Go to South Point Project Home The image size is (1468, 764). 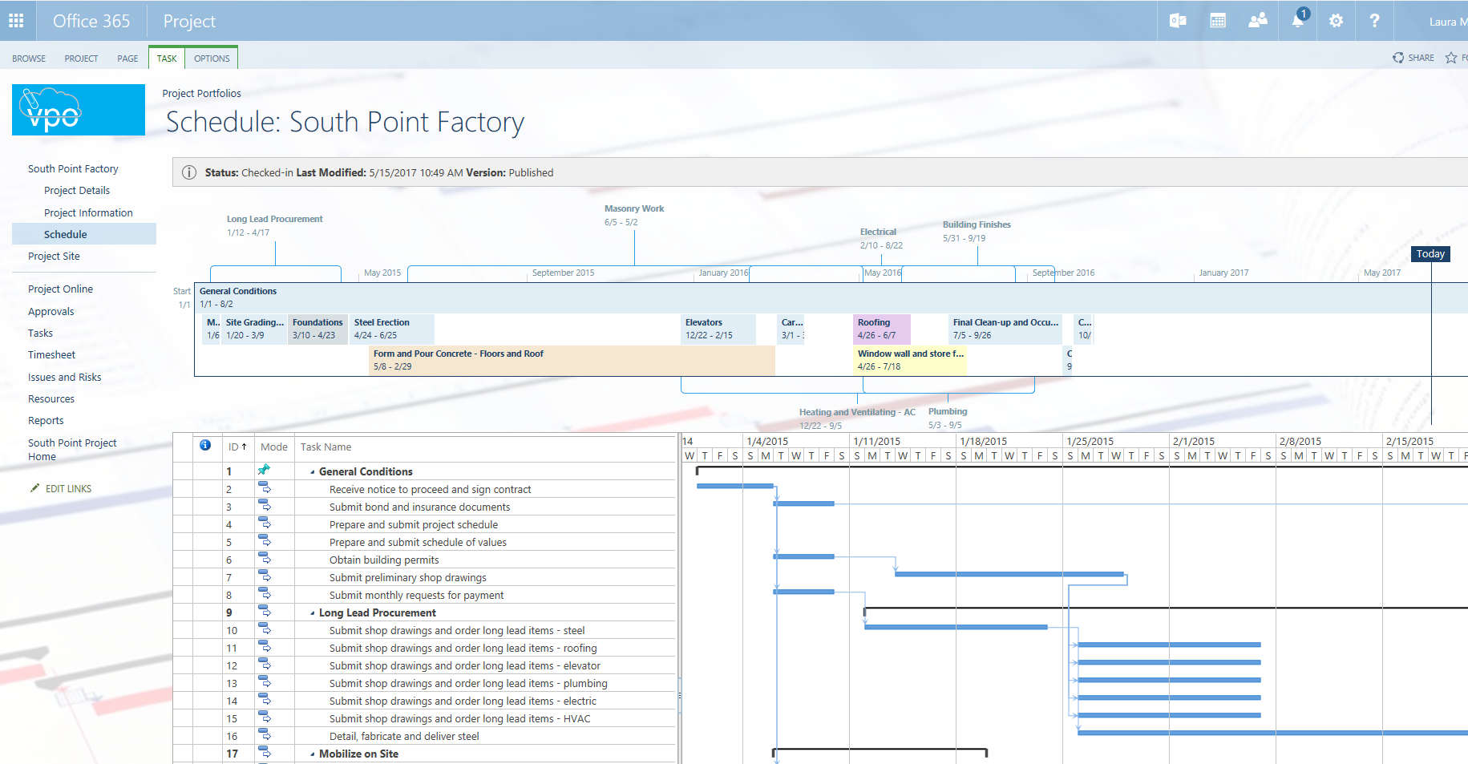coord(72,450)
